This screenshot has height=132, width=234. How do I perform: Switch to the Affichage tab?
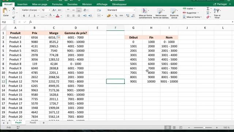click(x=102, y=4)
